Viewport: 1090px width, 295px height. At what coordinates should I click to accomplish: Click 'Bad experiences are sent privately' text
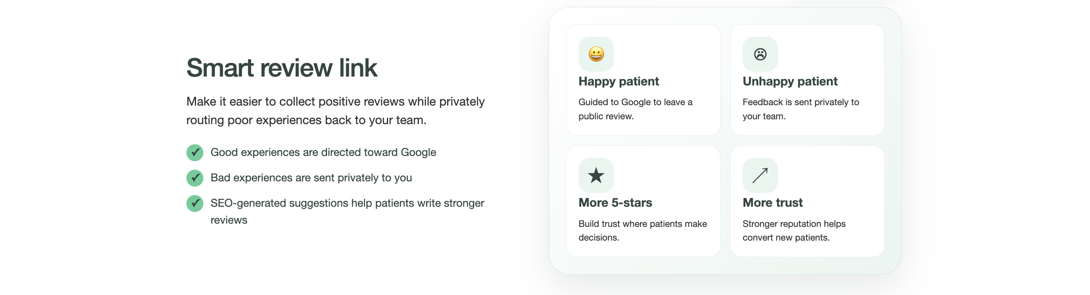click(311, 178)
